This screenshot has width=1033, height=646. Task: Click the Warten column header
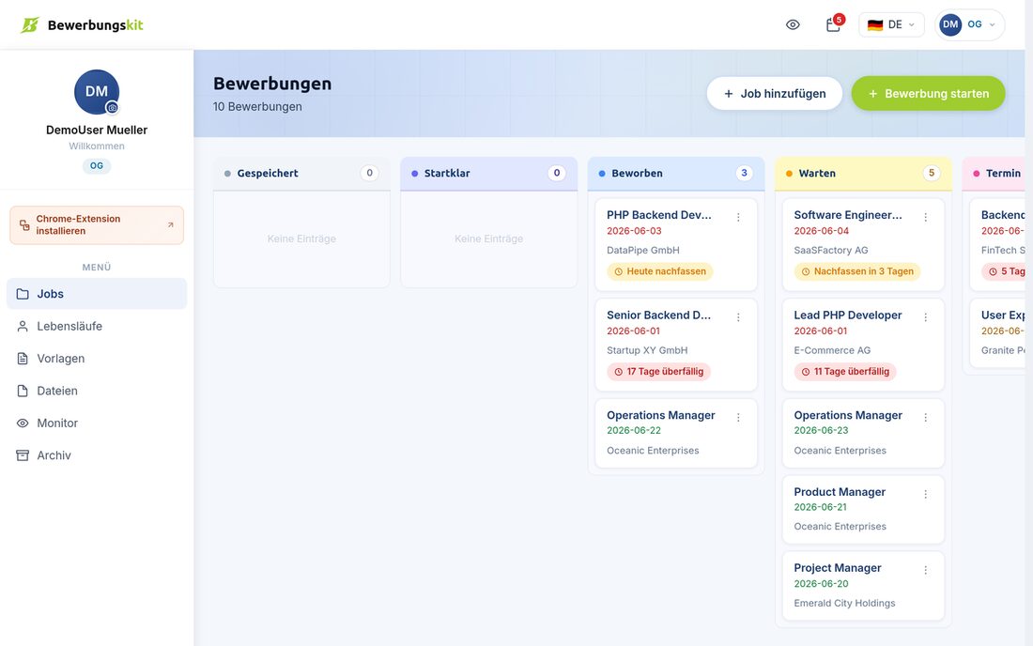pyautogui.click(x=863, y=173)
